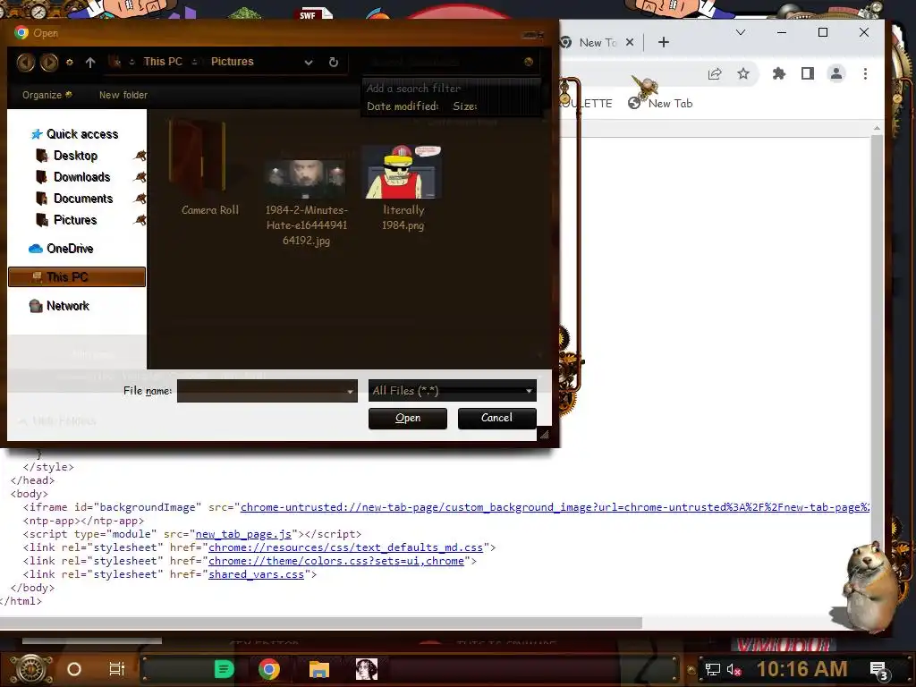Image resolution: width=916 pixels, height=687 pixels.
Task: Open custom_background_image iframe src link
Action: coord(555,507)
